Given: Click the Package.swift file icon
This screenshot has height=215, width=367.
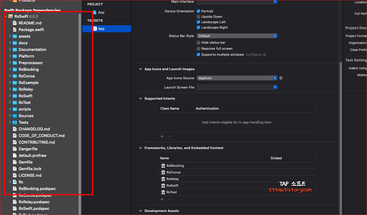Looking at the screenshot, I should pyautogui.click(x=15, y=30).
